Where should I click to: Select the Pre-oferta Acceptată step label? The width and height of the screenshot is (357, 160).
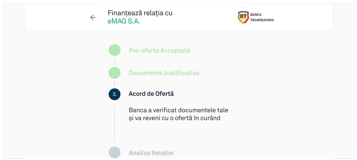pyautogui.click(x=159, y=50)
